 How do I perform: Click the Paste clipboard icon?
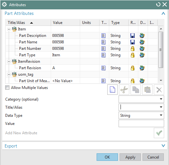(147, 90)
